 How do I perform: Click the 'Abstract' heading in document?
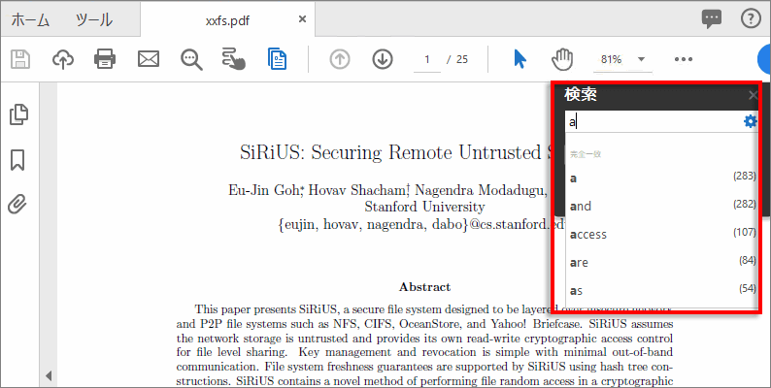coord(425,287)
